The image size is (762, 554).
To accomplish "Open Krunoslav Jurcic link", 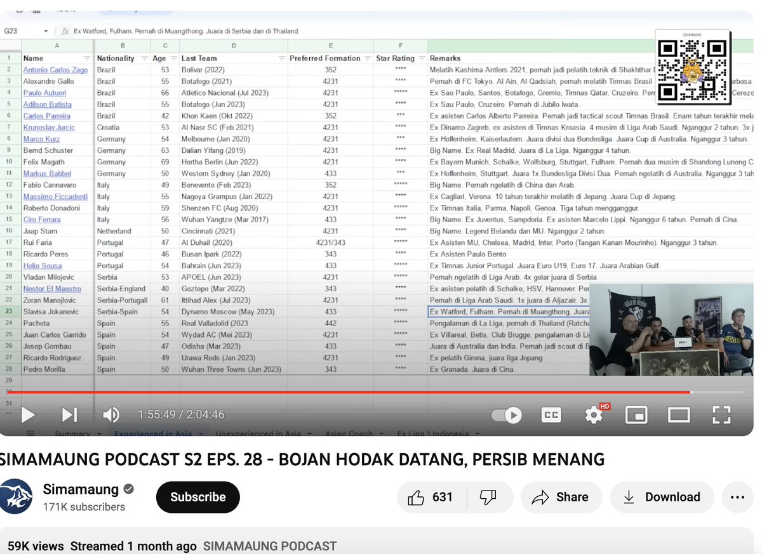I will coord(49,128).
